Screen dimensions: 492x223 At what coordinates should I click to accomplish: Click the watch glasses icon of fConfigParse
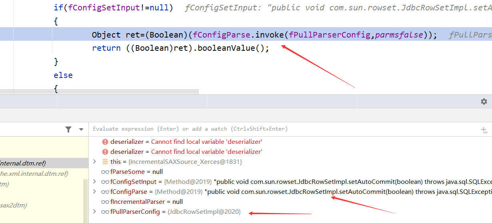(x=105, y=192)
